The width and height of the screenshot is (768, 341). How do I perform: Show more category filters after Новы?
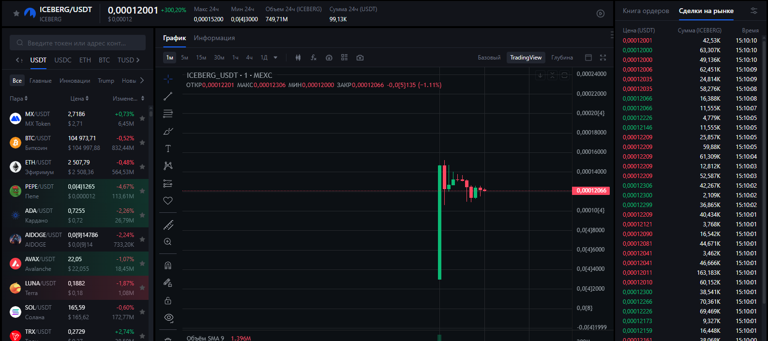click(142, 81)
